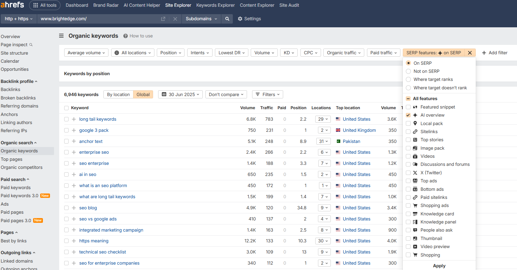Expand the 29 locations dropdown for long tail keywords
This screenshot has width=517, height=270.
[x=323, y=119]
